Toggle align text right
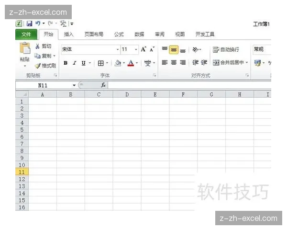This screenshot has width=287, height=230. coord(183,63)
